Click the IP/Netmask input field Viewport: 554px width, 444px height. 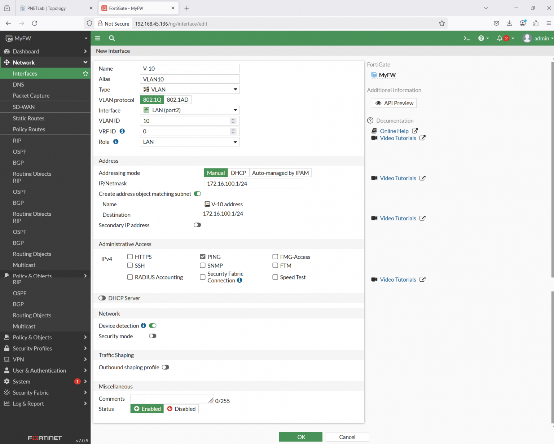point(252,183)
